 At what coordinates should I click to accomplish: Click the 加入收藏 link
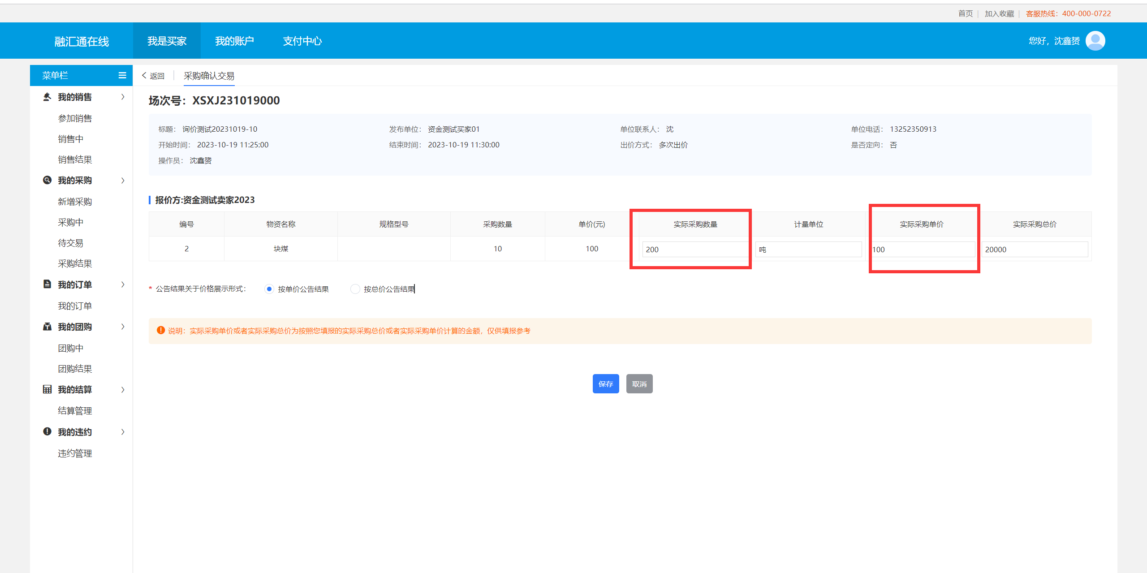(x=999, y=13)
